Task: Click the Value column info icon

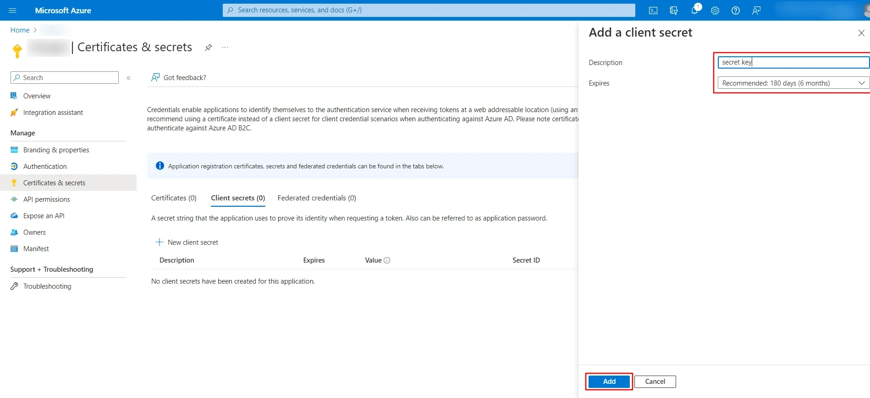Action: [387, 260]
